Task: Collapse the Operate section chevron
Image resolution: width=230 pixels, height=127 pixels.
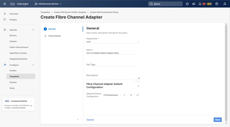Action: [33, 30]
